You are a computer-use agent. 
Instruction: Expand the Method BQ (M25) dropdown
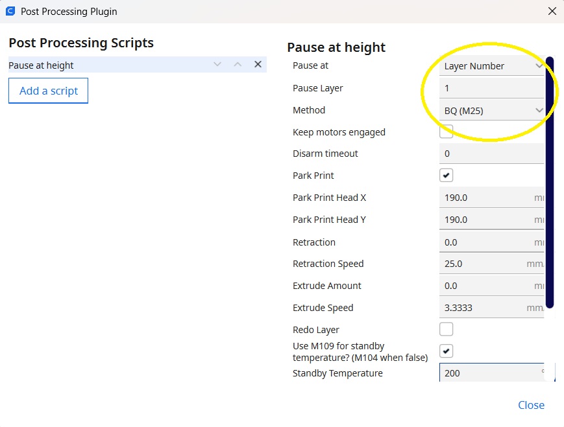coord(491,110)
